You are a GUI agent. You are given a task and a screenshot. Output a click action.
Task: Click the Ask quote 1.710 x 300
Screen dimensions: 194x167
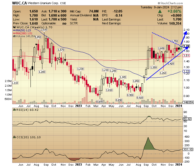(57, 11)
